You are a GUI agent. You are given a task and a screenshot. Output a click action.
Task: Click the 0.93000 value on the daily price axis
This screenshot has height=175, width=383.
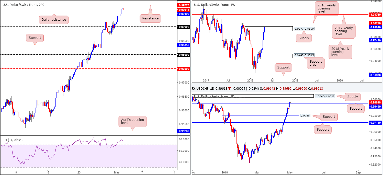click(x=375, y=156)
